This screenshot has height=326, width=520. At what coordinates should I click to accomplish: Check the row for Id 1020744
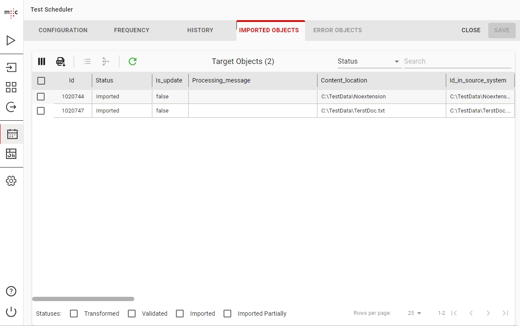point(41,97)
